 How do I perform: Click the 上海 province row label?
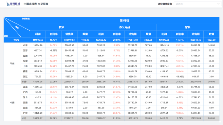(x=25, y=66)
